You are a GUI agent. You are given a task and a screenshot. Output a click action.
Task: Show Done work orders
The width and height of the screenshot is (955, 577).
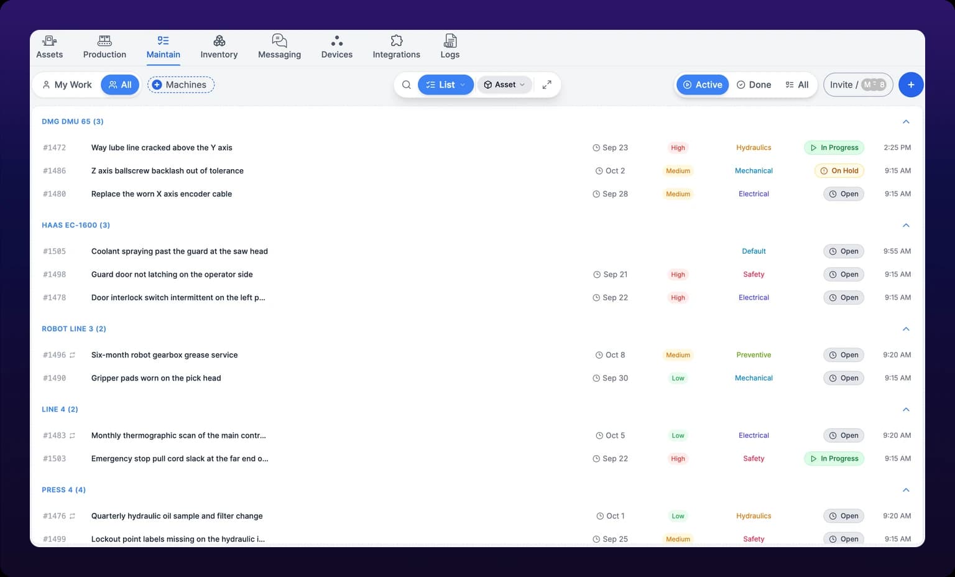pos(754,85)
